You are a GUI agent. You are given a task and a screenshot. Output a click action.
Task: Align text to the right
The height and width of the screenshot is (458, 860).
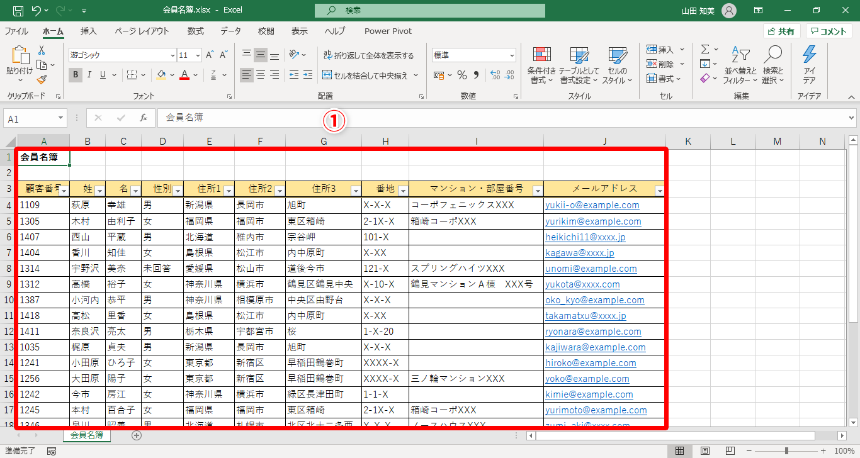(274, 75)
